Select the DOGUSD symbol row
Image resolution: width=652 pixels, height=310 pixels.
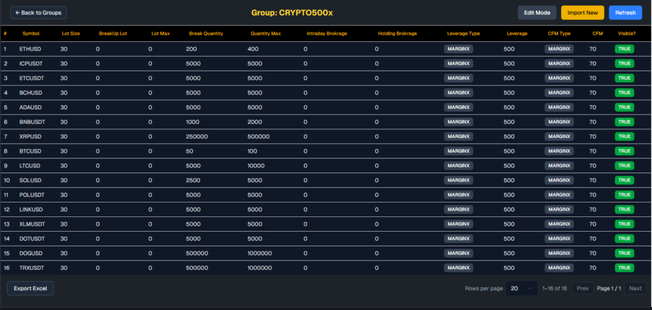click(x=31, y=253)
